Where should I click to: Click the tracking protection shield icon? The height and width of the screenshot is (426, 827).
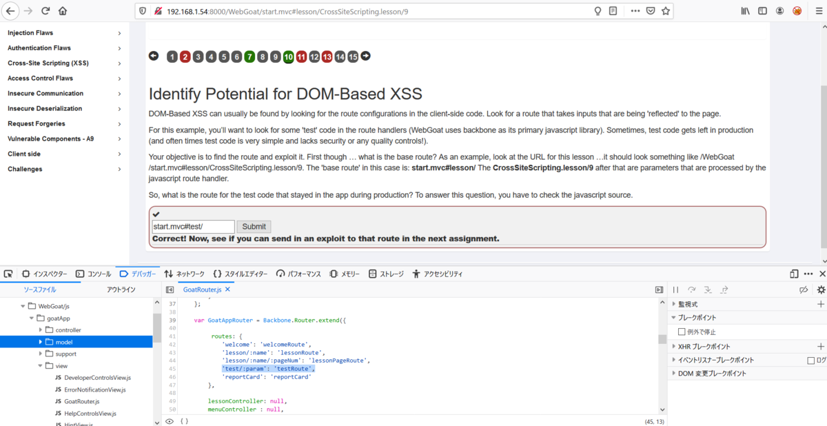pyautogui.click(x=143, y=11)
